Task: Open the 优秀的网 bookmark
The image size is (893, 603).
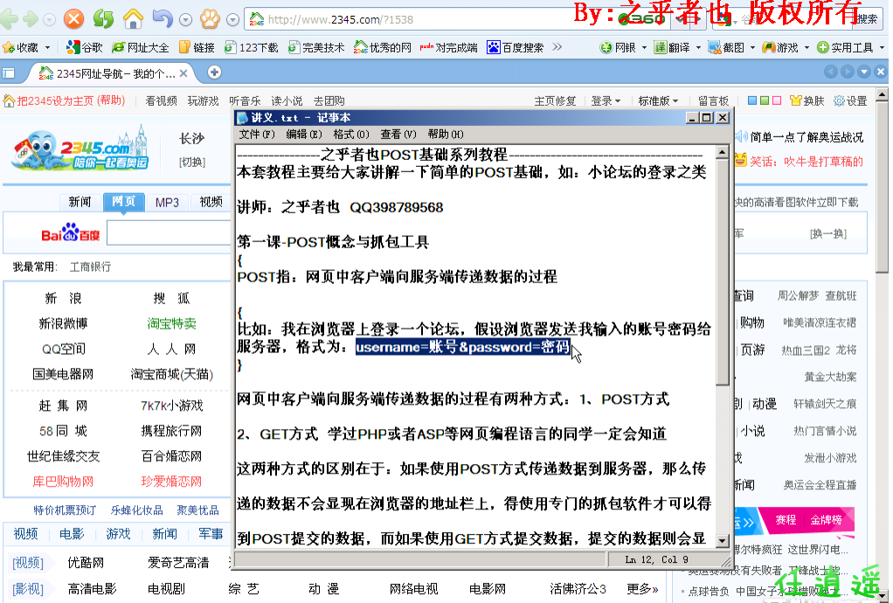Action: [x=383, y=48]
